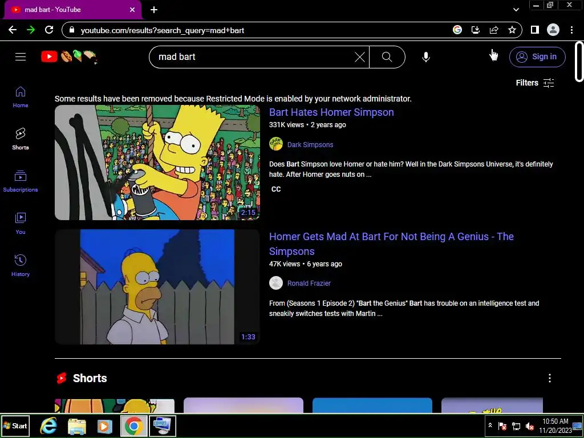Click Bart Hates Homer Simpson thumbnail
Viewport: 584px width, 438px height.
point(157,163)
